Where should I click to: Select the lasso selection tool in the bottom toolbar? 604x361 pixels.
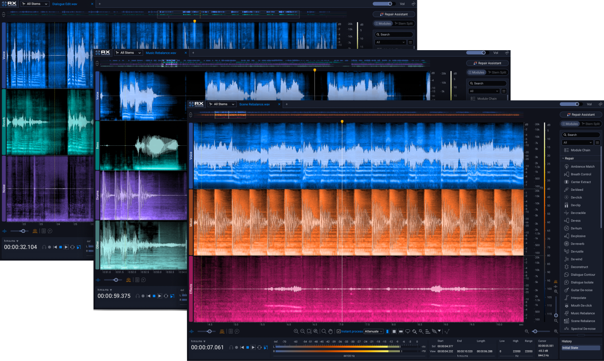tap(408, 331)
